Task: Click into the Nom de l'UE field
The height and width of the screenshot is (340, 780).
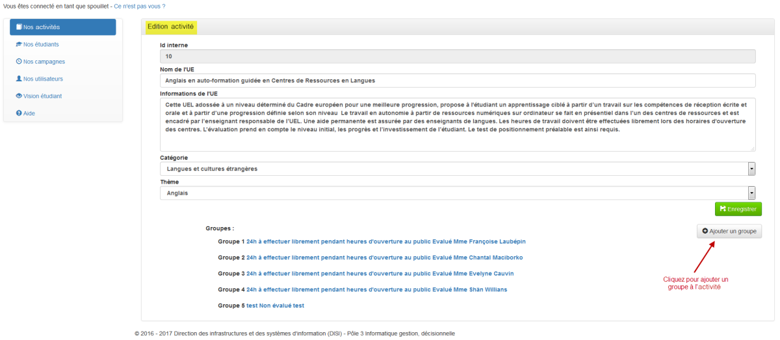Action: click(457, 80)
